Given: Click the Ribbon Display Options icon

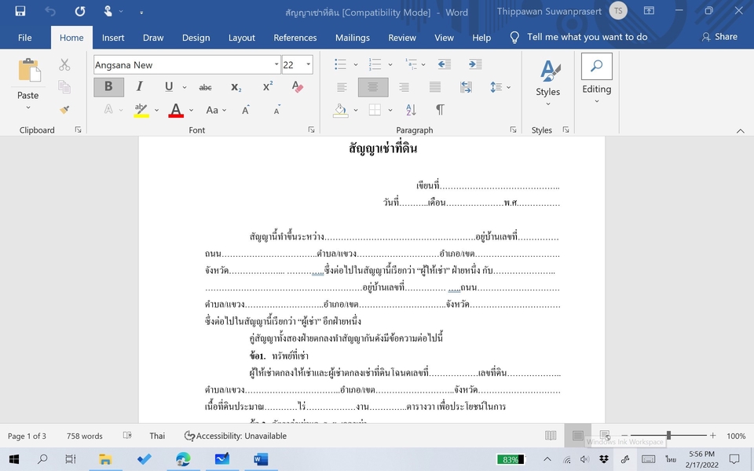Looking at the screenshot, I should [649, 10].
